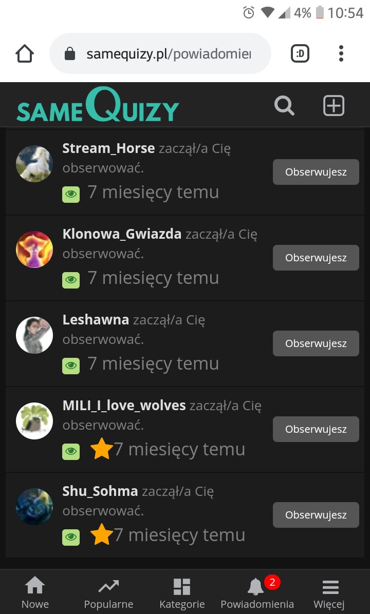
Task: Open the browser three-dot menu
Action: 341,53
